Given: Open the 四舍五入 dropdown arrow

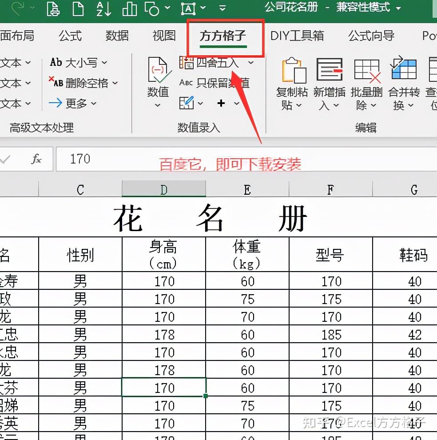Looking at the screenshot, I should [251, 62].
